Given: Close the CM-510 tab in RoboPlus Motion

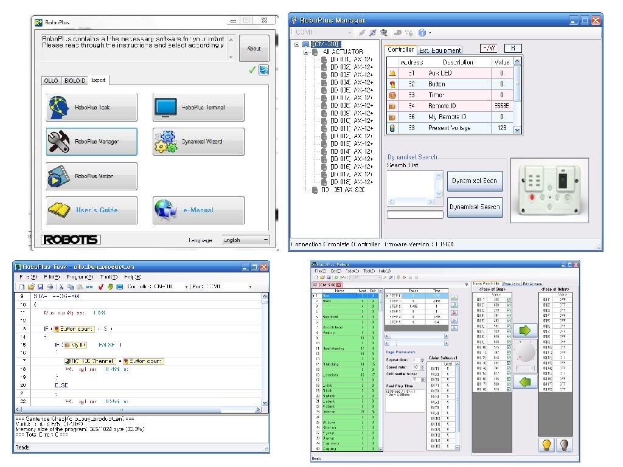Looking at the screenshot, I should click(339, 285).
